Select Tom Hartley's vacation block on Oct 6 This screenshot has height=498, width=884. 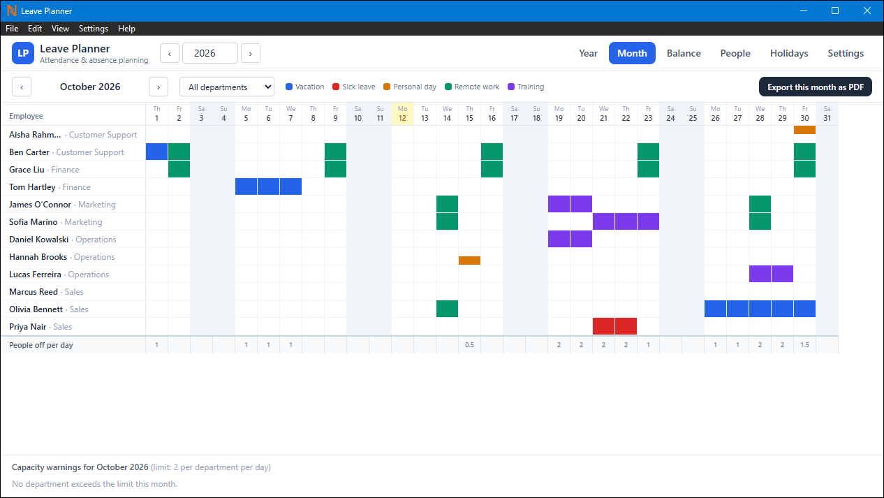[x=269, y=186]
